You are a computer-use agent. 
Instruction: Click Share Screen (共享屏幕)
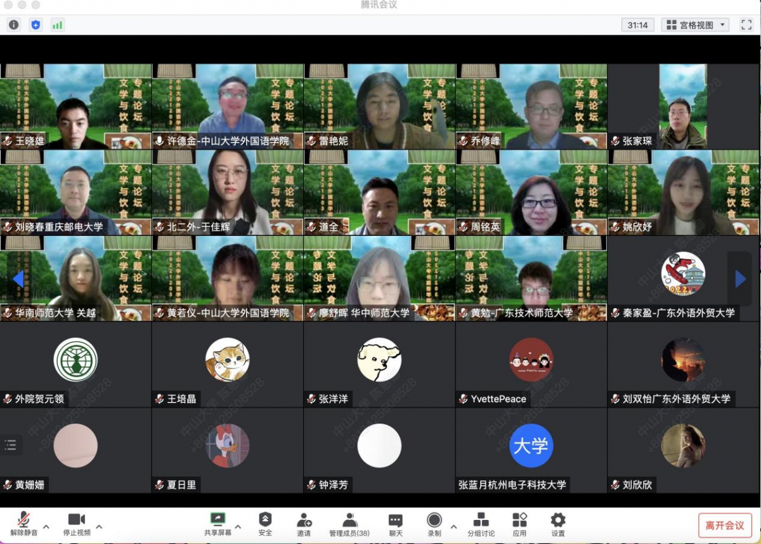[x=218, y=524]
